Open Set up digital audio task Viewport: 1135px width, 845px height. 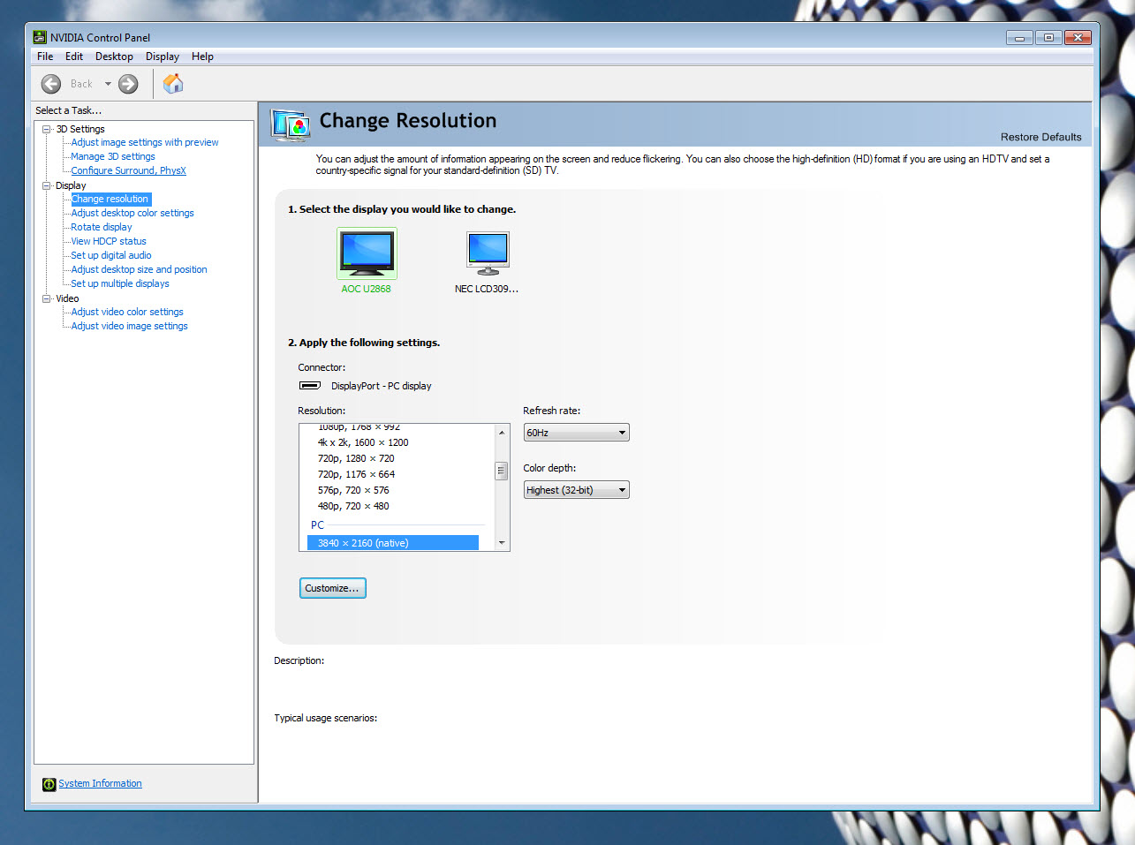[111, 255]
